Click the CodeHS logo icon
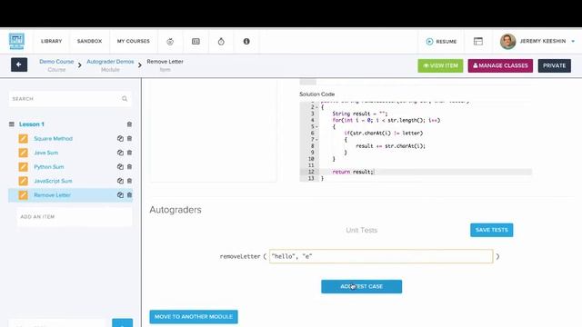 [16, 41]
